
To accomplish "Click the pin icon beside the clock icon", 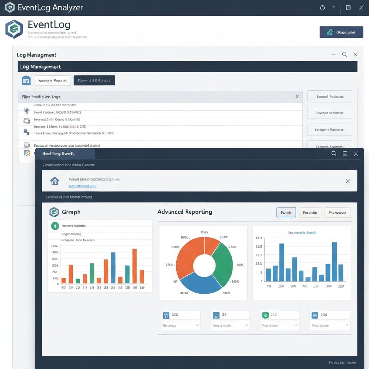I will click(333, 8).
